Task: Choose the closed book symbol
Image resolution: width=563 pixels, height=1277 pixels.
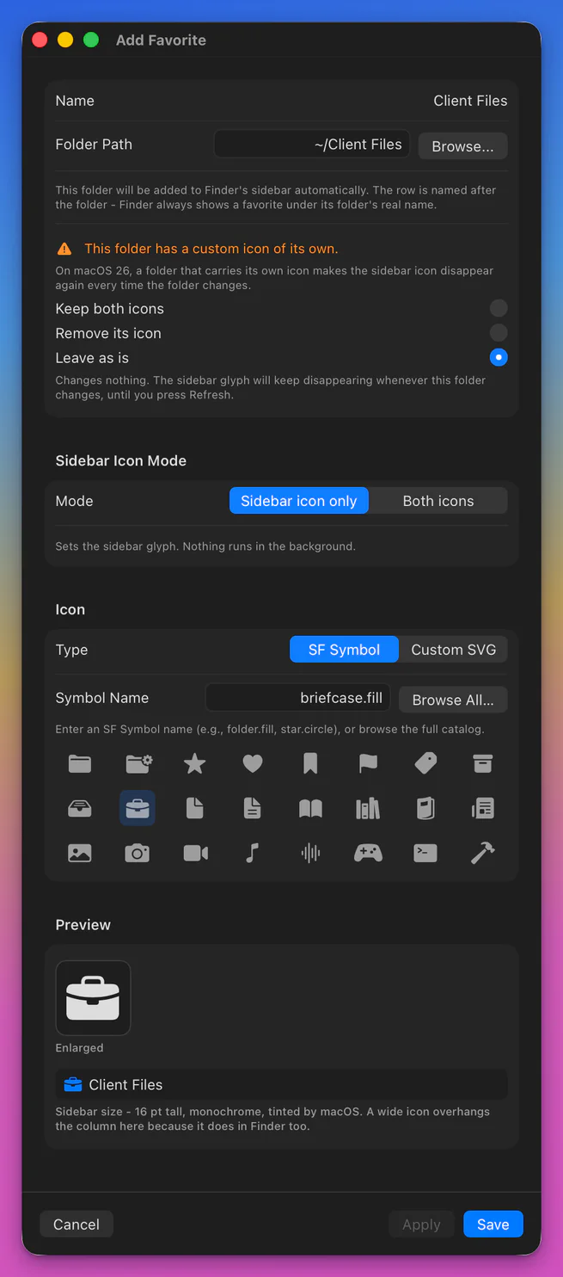Action: (425, 808)
